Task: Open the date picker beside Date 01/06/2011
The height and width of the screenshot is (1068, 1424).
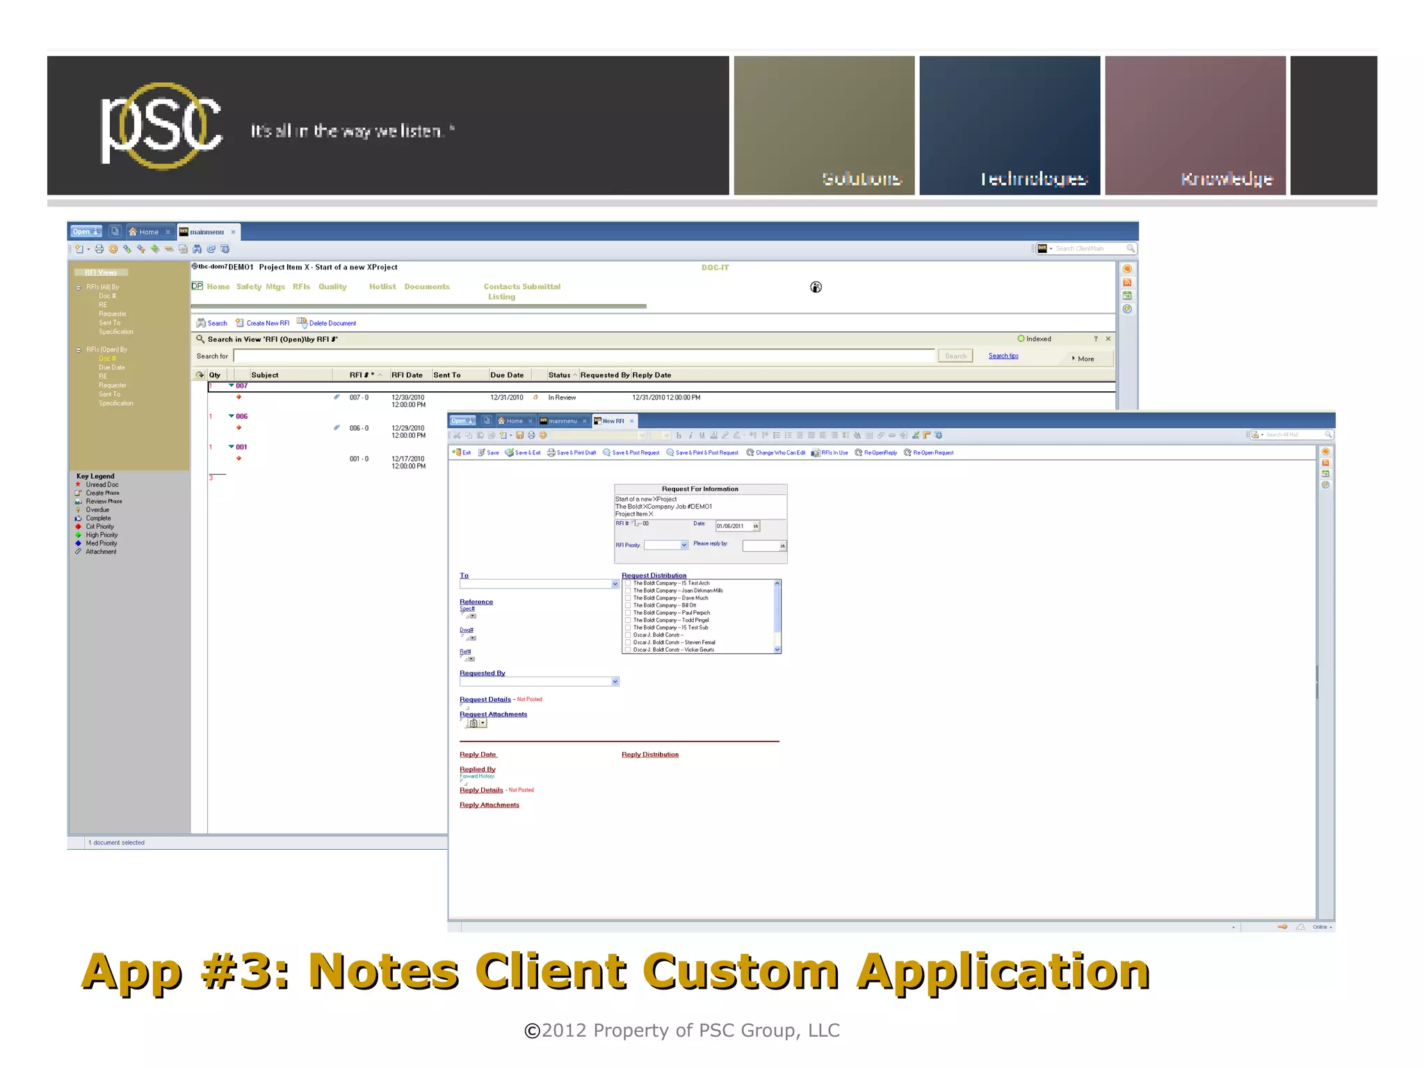Action: pos(756,526)
